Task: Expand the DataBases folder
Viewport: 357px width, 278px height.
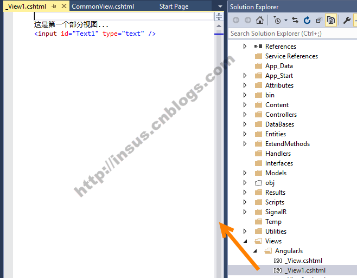Action: [245, 124]
